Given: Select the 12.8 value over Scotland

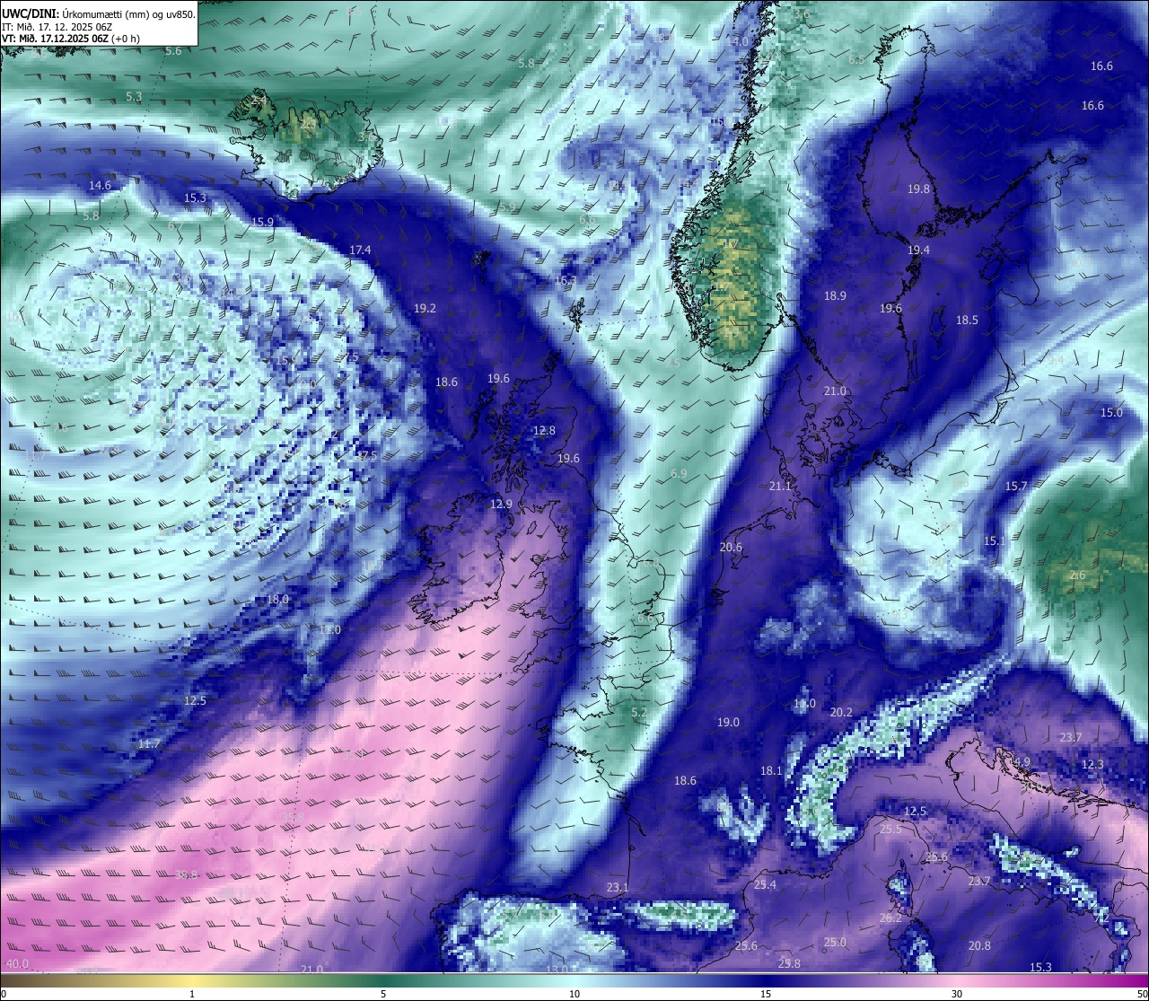Looking at the screenshot, I should coord(544,431).
